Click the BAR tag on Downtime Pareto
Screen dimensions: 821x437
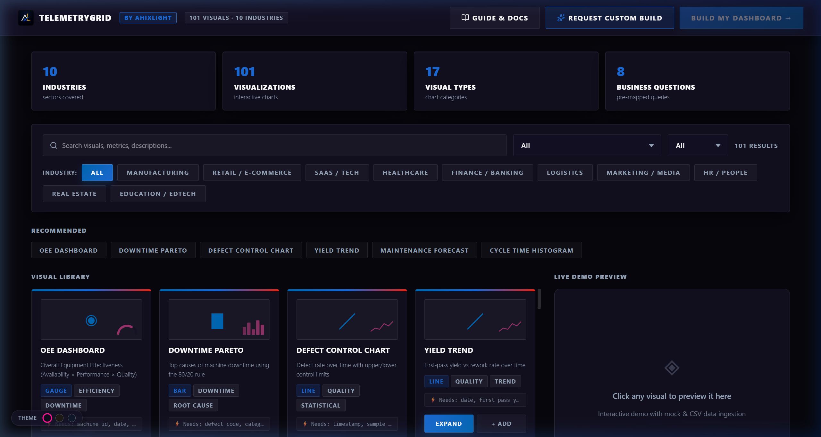[x=180, y=391]
